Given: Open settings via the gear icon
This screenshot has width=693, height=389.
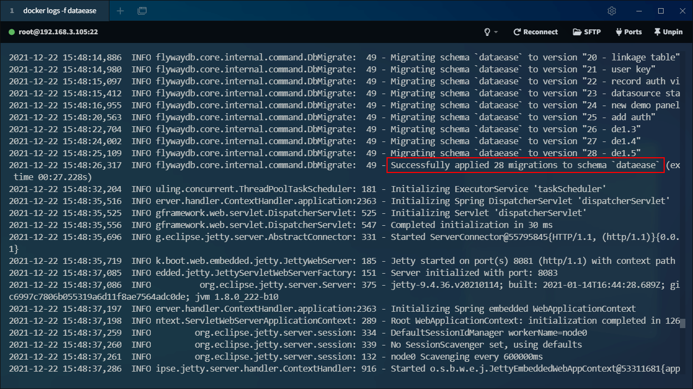Looking at the screenshot, I should click(612, 11).
